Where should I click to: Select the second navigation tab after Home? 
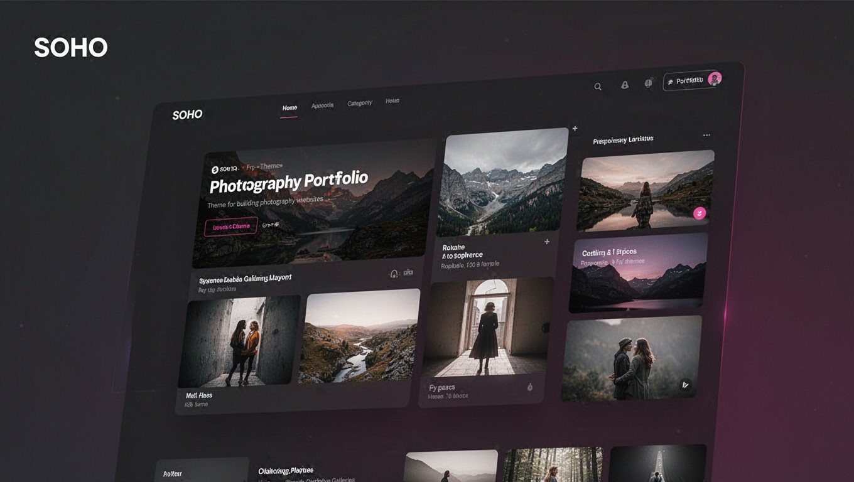point(322,105)
